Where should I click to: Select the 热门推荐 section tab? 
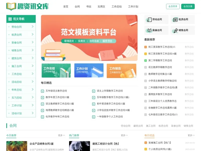point(74,135)
